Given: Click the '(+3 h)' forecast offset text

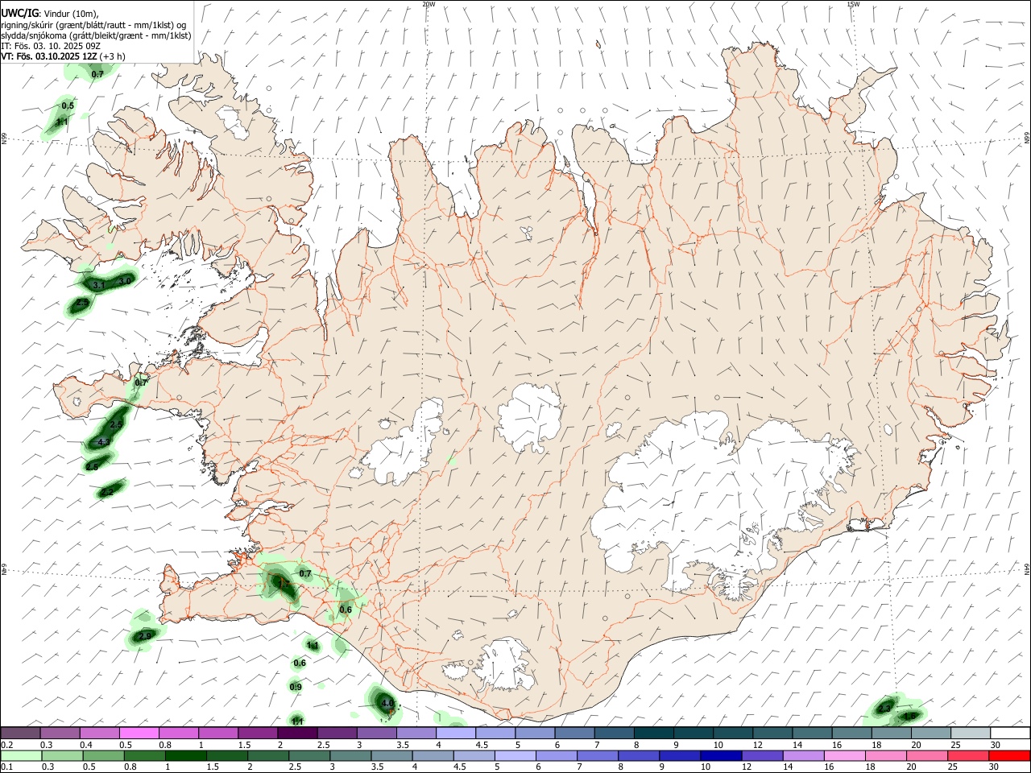Looking at the screenshot, I should (x=113, y=56).
